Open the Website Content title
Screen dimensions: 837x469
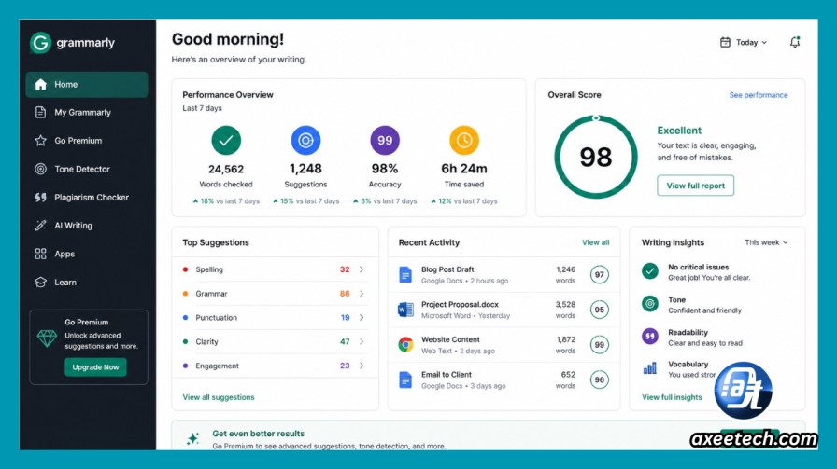[450, 339]
